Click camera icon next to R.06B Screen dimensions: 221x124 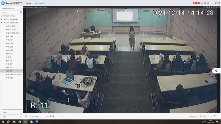pyautogui.click(x=7, y=54)
